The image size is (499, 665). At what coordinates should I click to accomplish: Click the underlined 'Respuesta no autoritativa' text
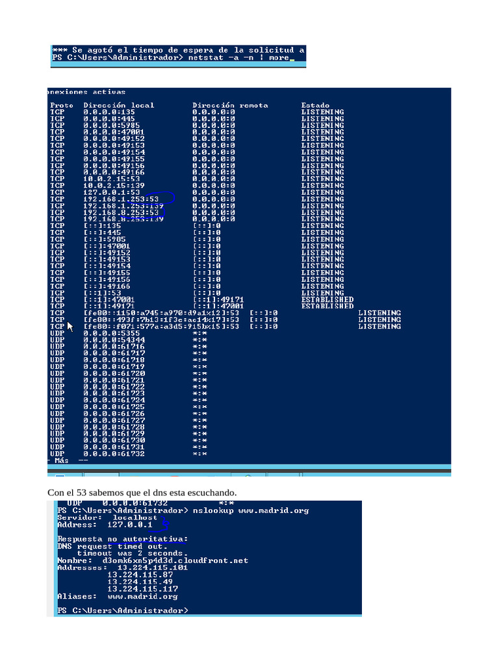[x=122, y=539]
